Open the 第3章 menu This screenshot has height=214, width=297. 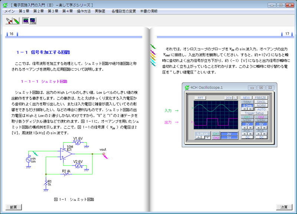(x=53, y=11)
